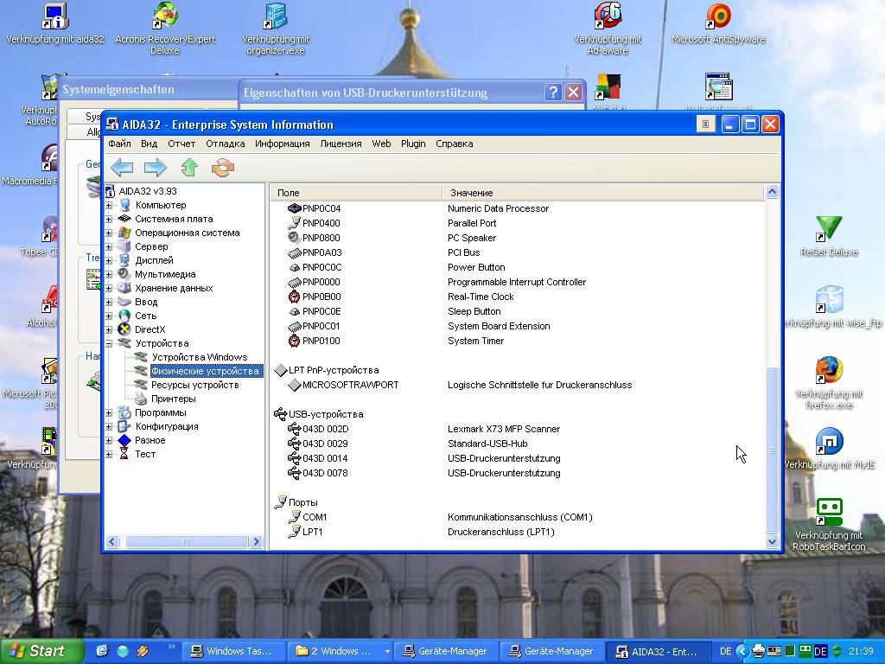Select the Ввод tree item
Image resolution: width=885 pixels, height=664 pixels.
click(145, 302)
